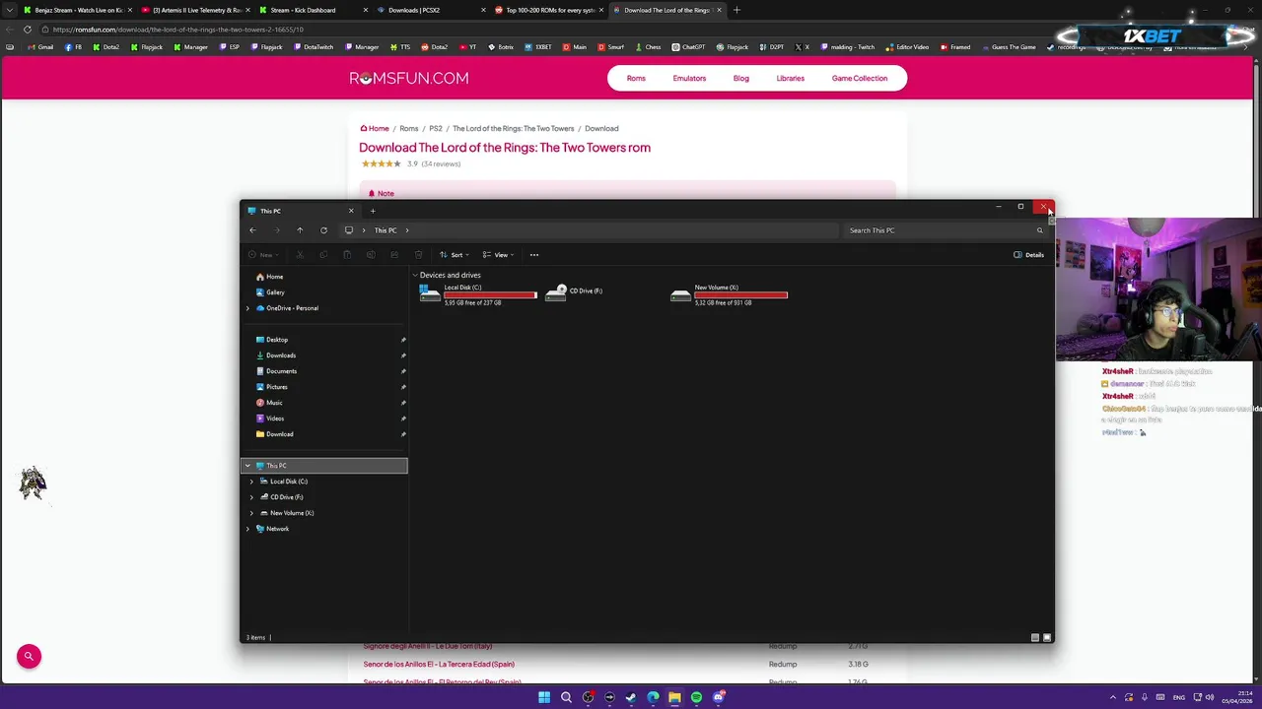Open Steam from the taskbar
Screen dimensions: 1262x709
click(631, 697)
